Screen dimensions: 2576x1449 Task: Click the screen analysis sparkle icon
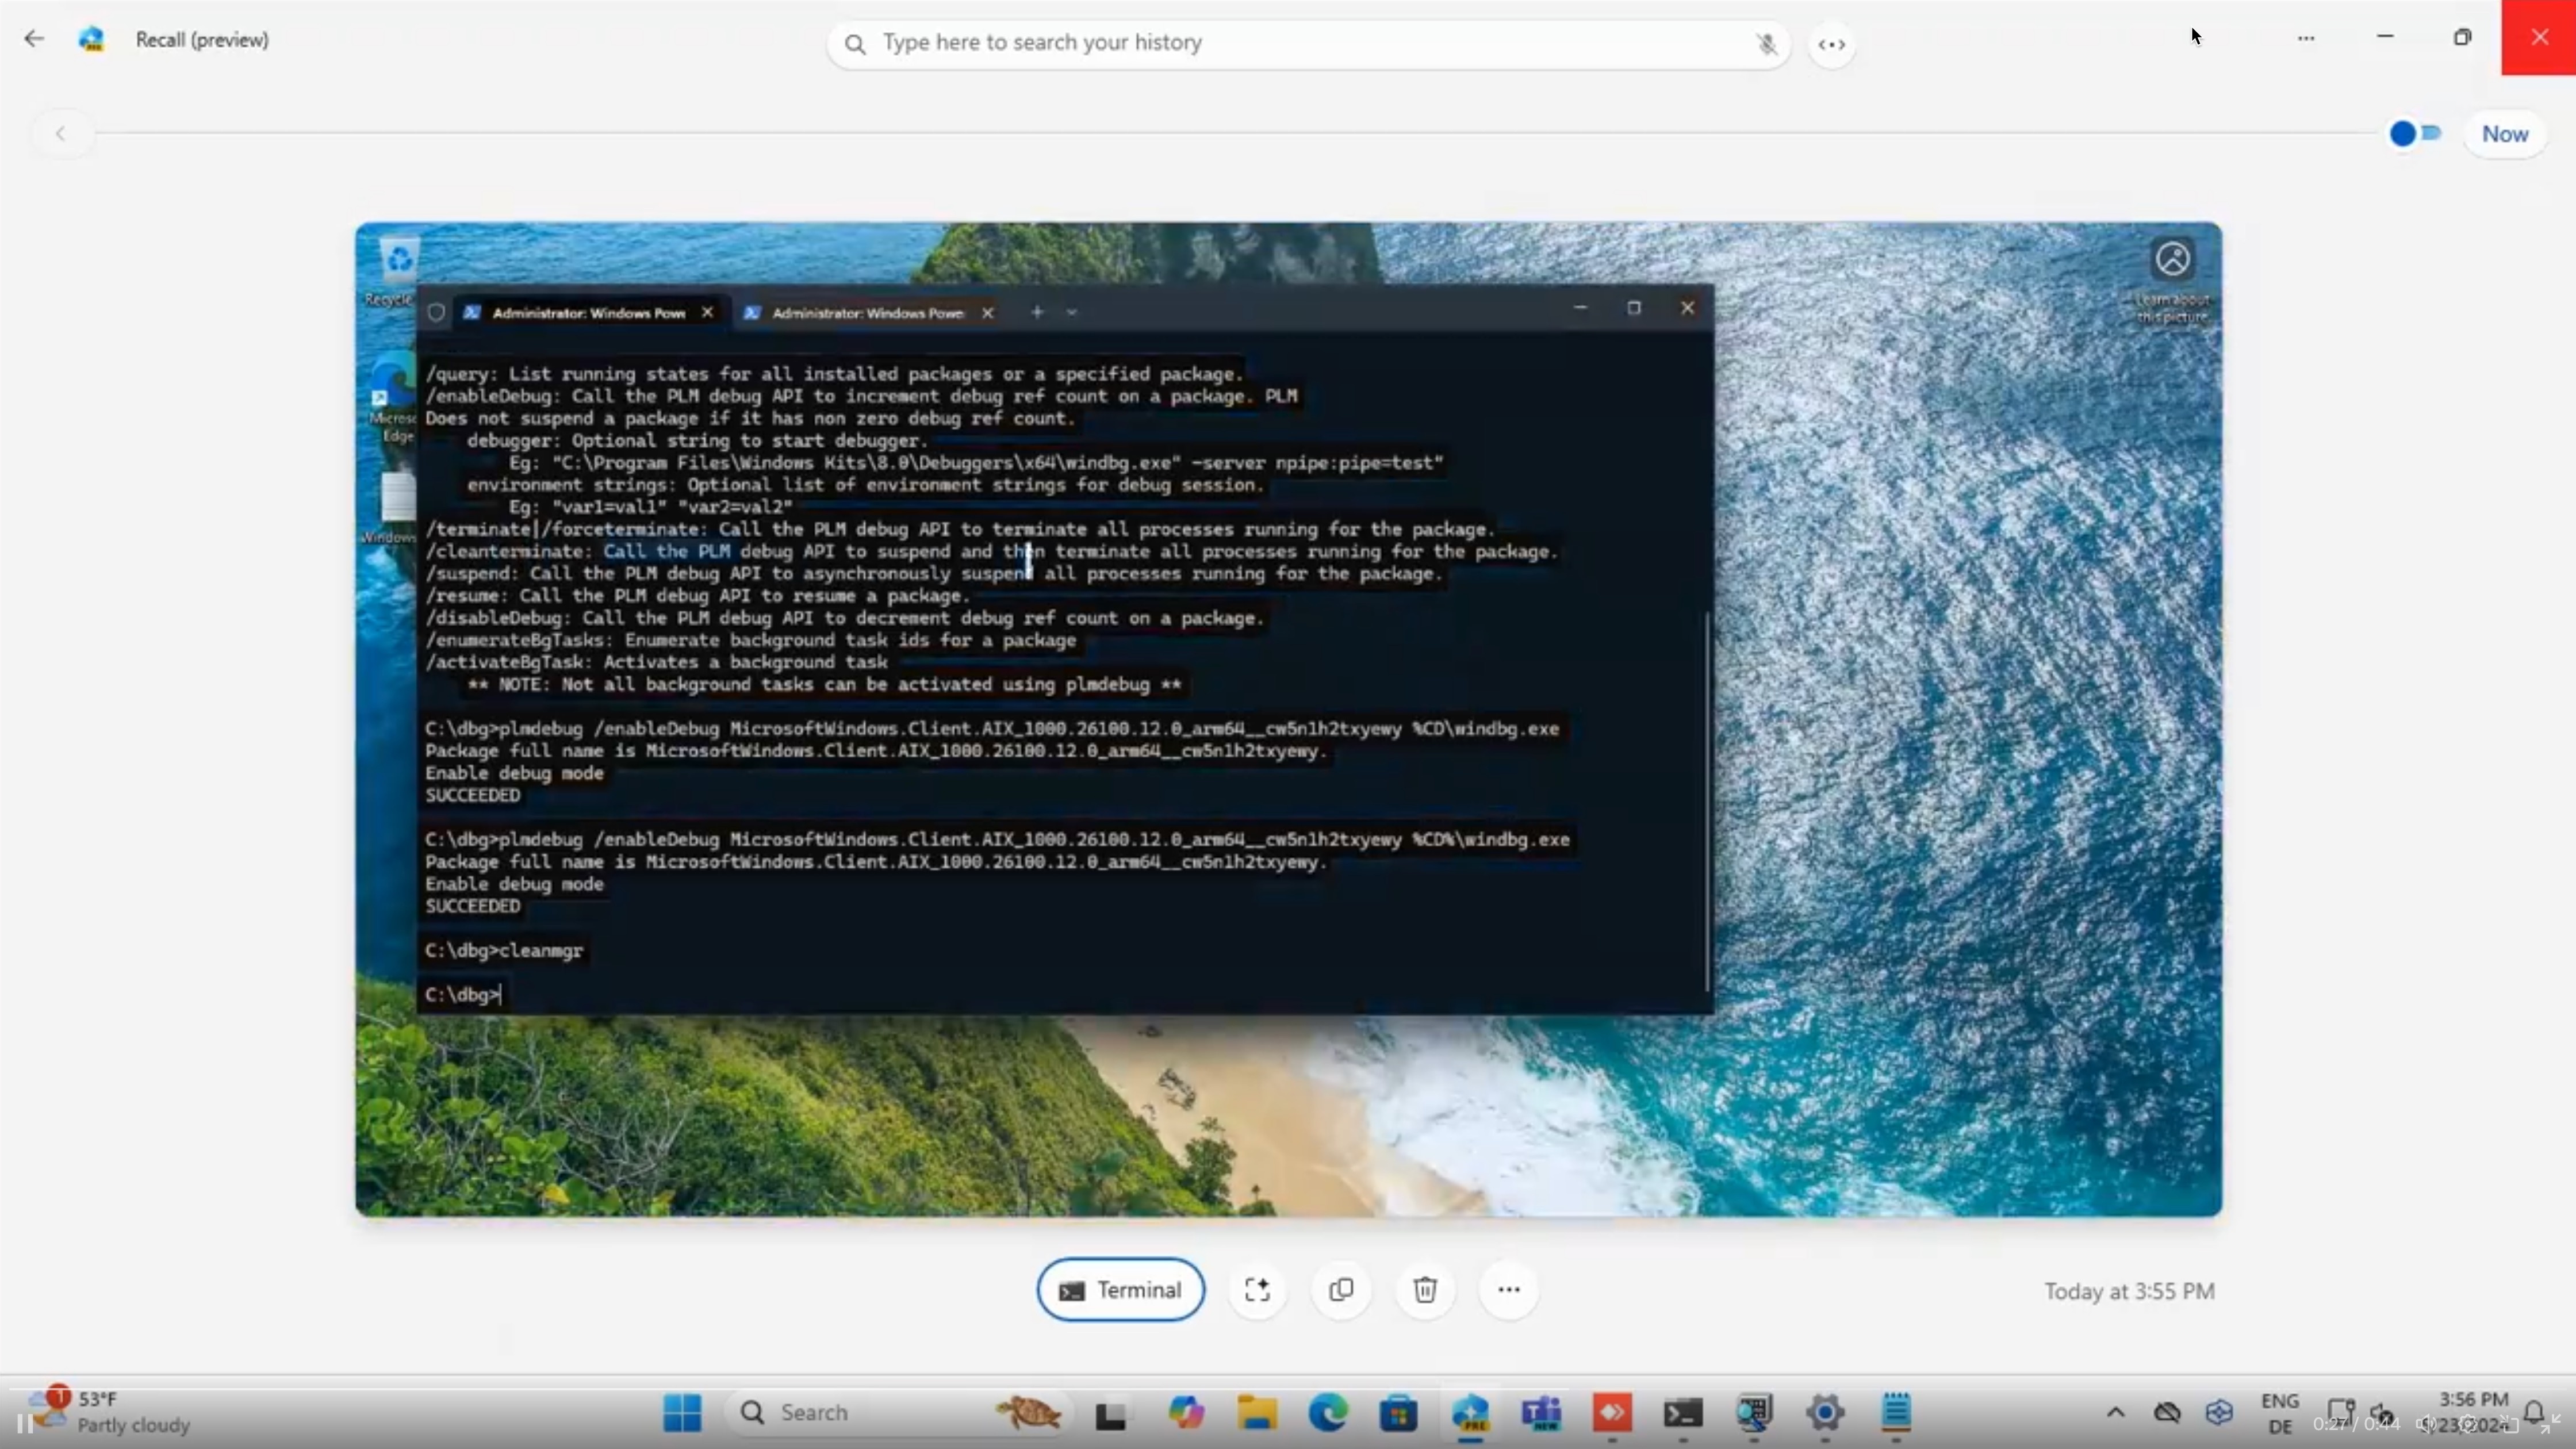pos(1257,1290)
